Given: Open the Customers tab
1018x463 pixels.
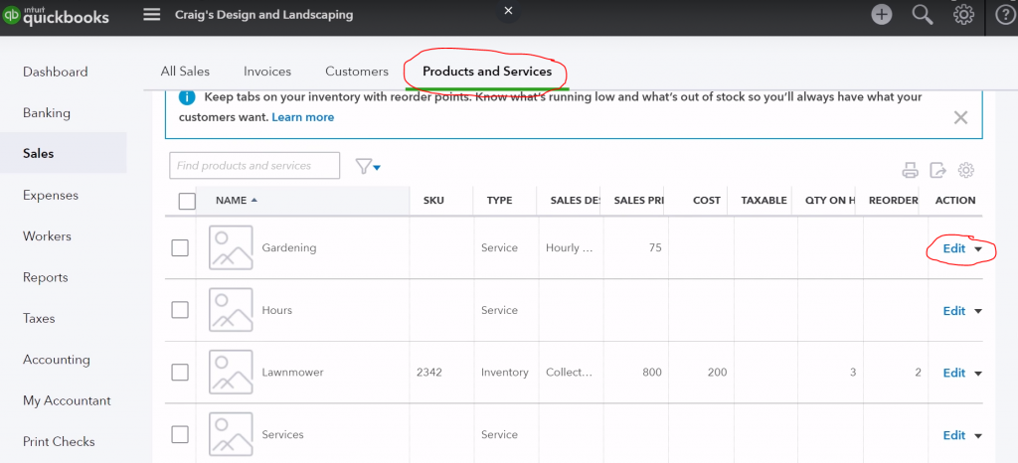Looking at the screenshot, I should [x=356, y=72].
